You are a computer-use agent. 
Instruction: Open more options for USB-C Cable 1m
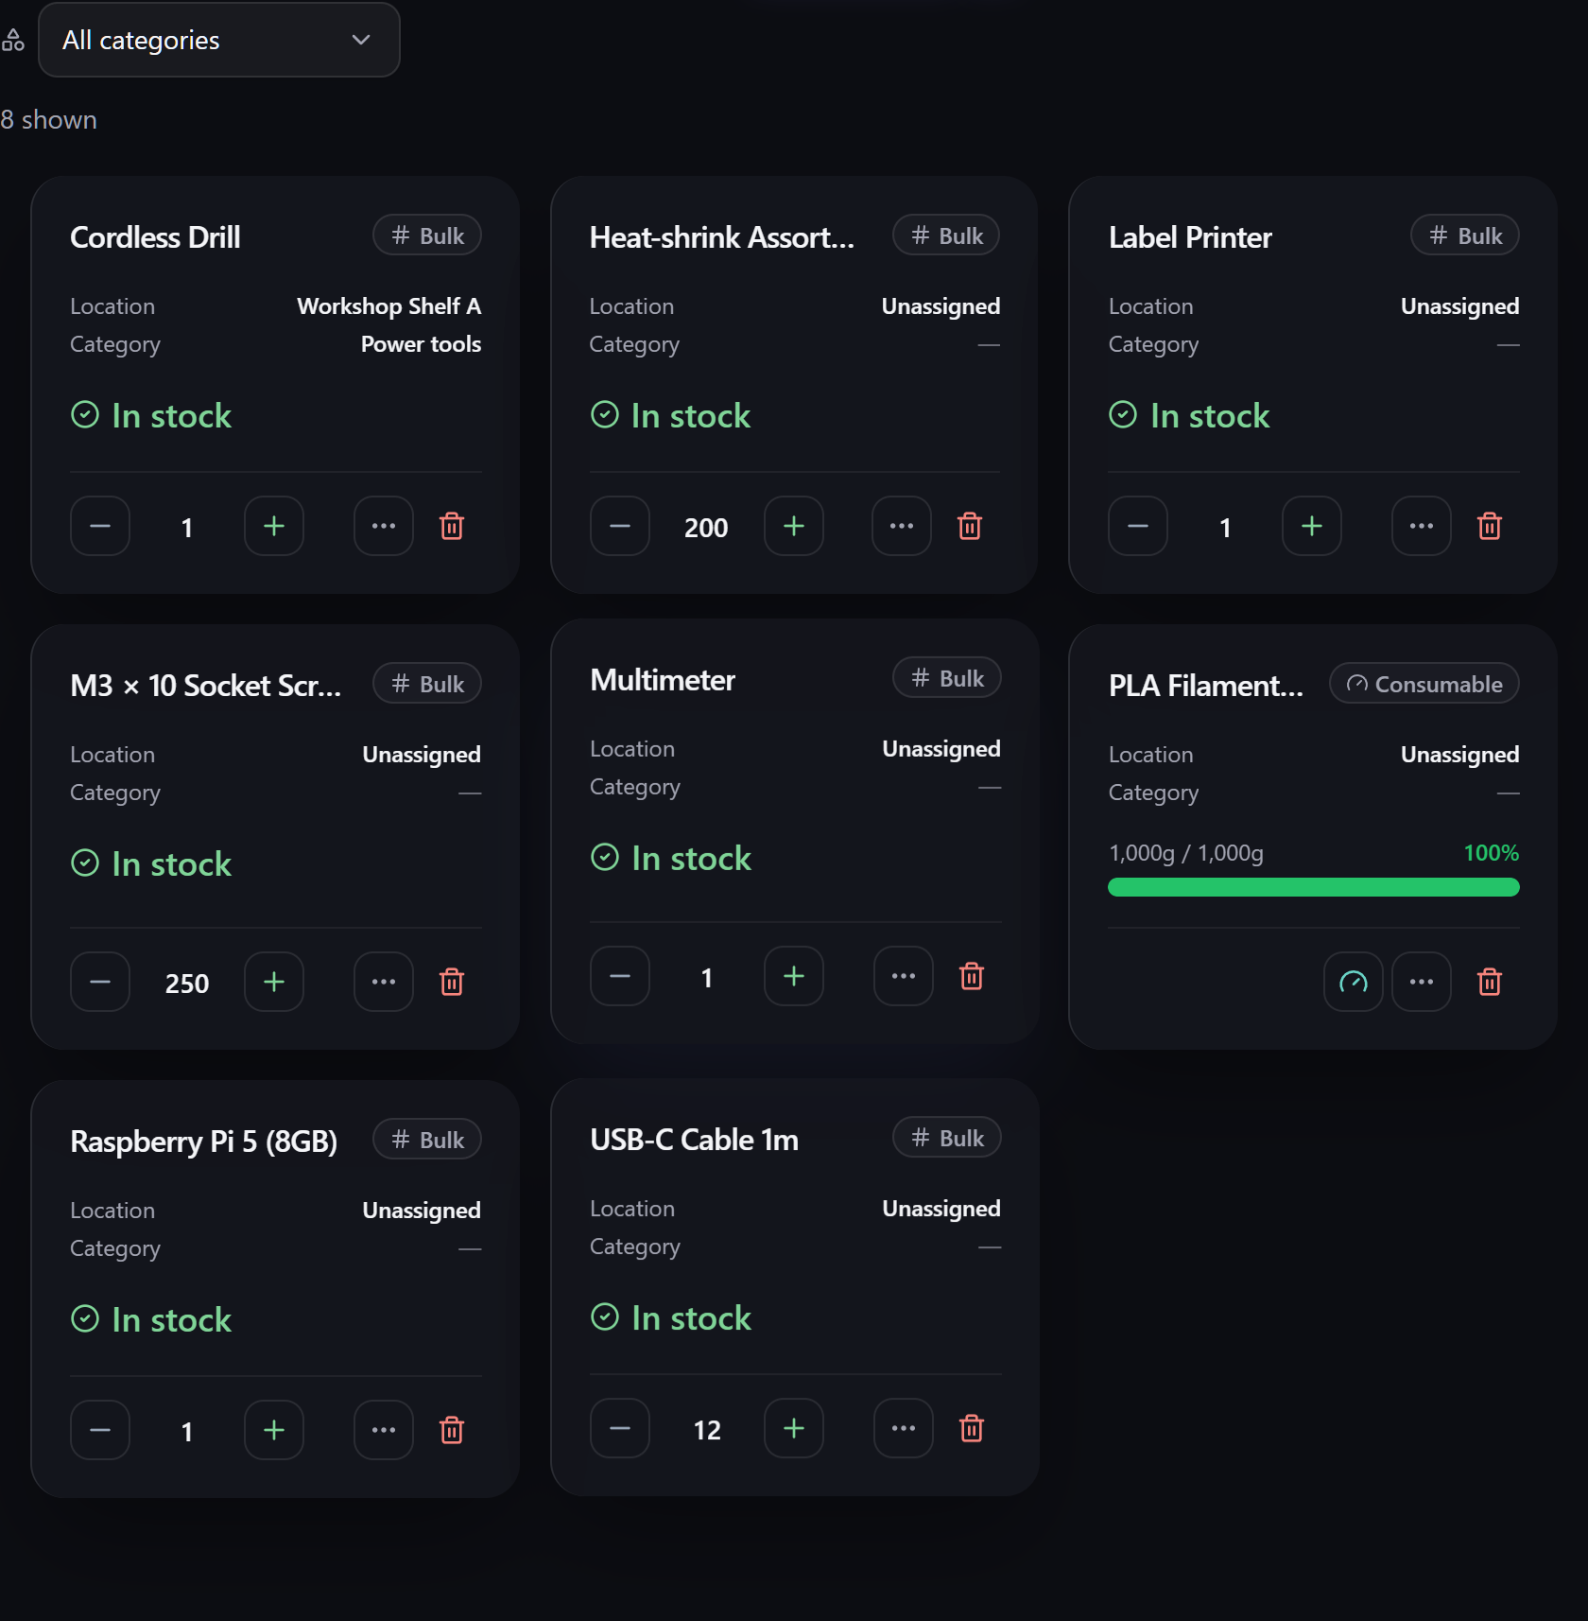coord(904,1428)
